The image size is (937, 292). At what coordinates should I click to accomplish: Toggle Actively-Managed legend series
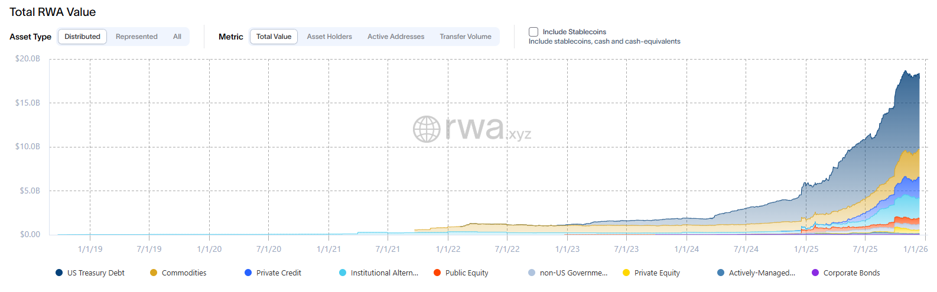tap(762, 273)
